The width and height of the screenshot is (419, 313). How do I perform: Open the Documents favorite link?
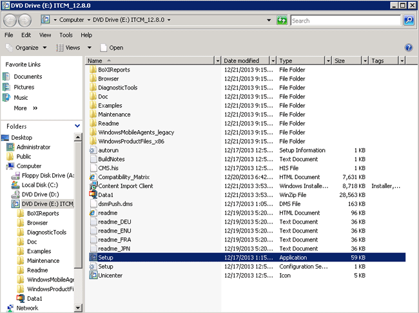coord(28,77)
